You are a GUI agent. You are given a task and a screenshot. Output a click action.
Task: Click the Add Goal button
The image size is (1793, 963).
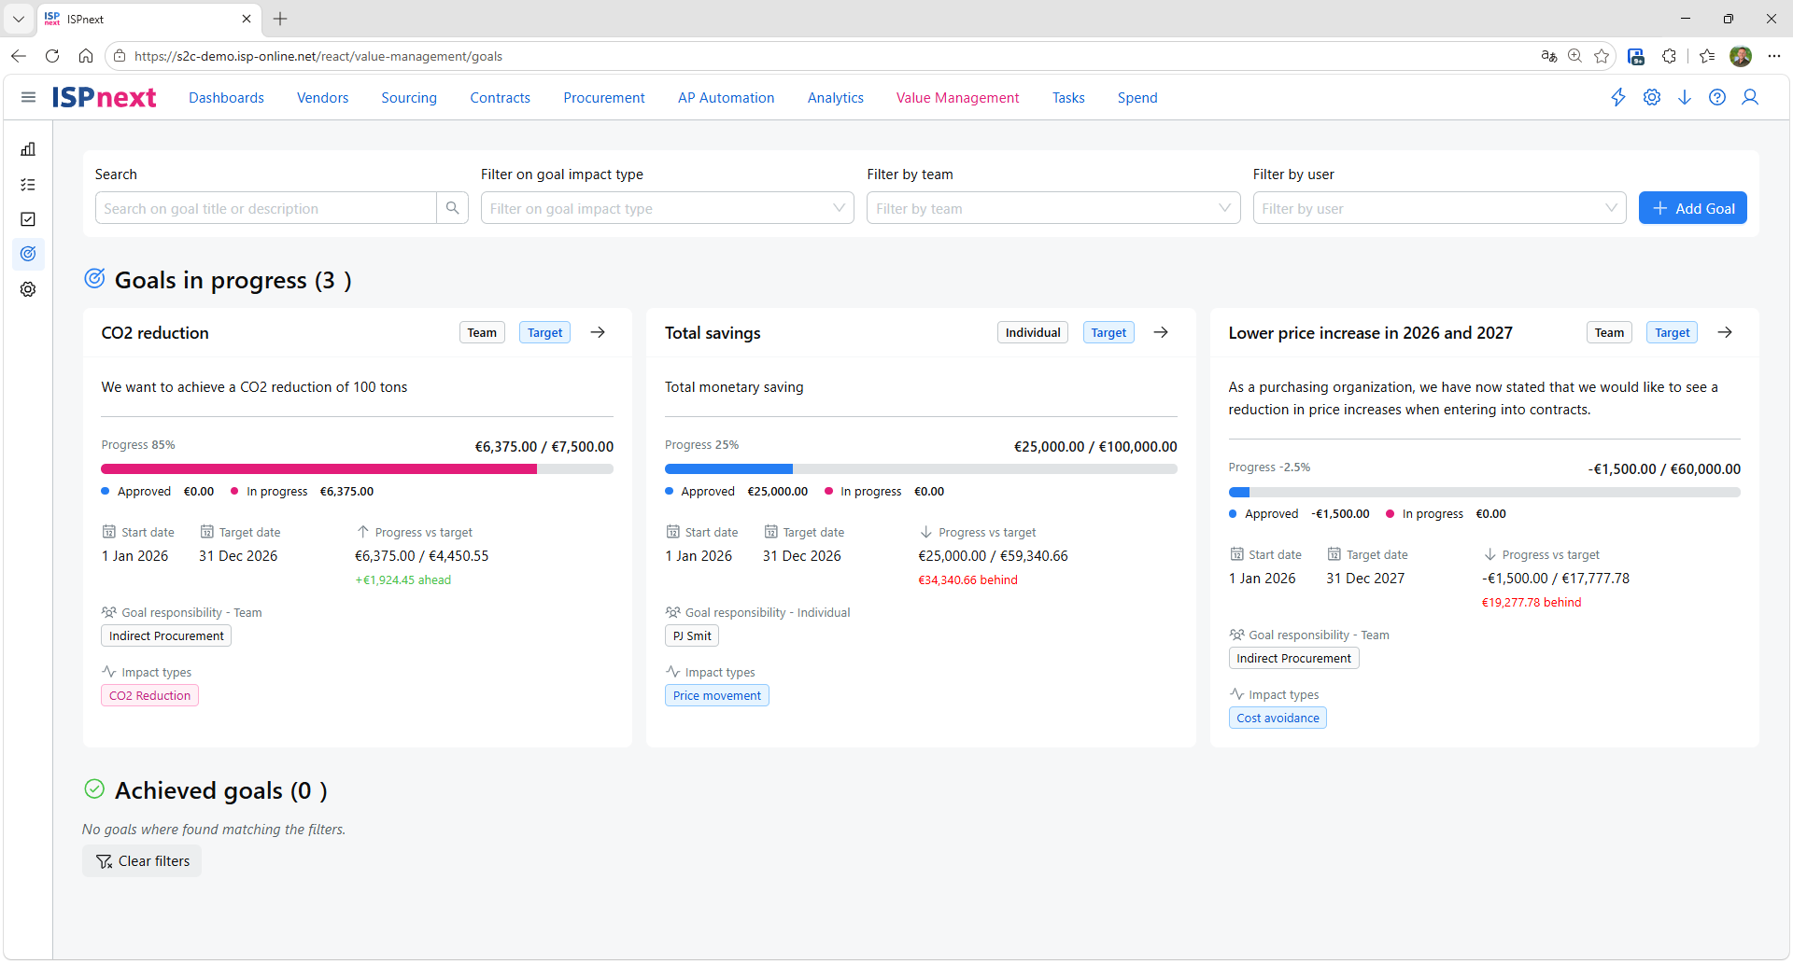point(1692,208)
